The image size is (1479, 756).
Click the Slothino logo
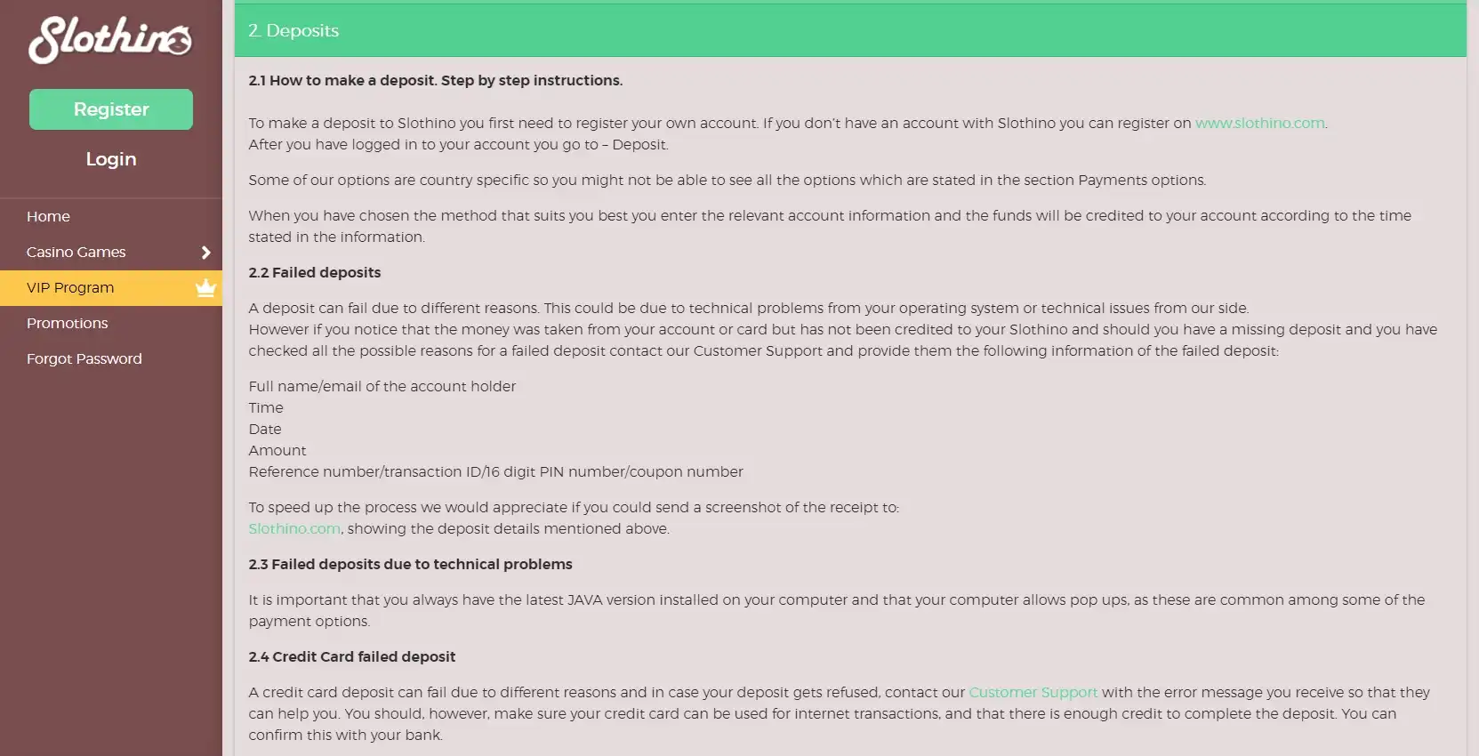[x=110, y=40]
